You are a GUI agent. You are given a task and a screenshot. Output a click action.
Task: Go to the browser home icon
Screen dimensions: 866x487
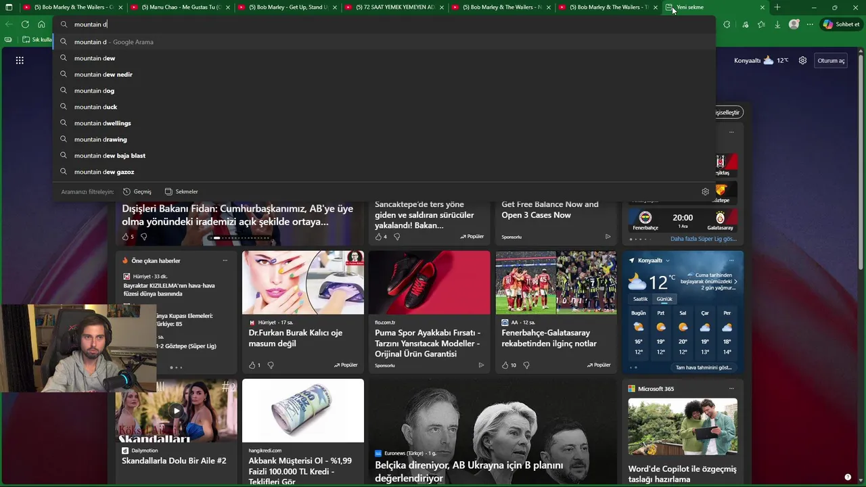(41, 24)
